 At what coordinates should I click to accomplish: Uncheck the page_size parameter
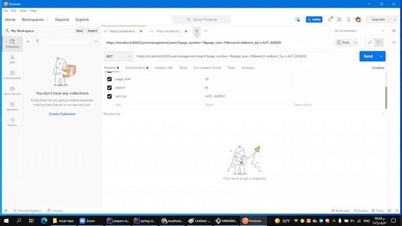click(109, 79)
